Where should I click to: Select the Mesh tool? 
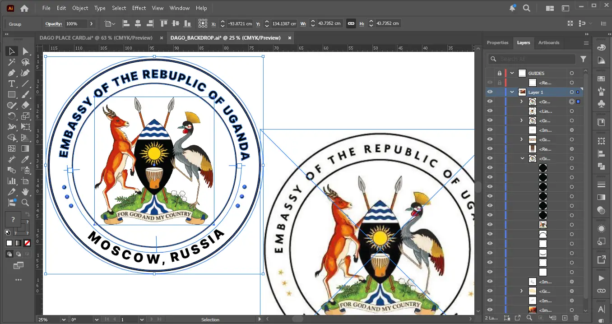click(12, 149)
